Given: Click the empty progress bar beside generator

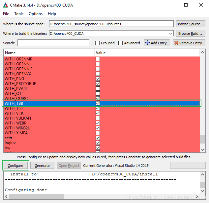Looking at the screenshot, I should [x=188, y=166].
